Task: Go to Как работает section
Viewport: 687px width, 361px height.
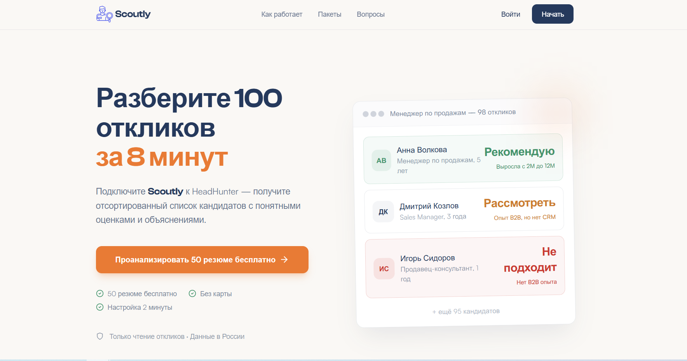Action: coord(282,14)
